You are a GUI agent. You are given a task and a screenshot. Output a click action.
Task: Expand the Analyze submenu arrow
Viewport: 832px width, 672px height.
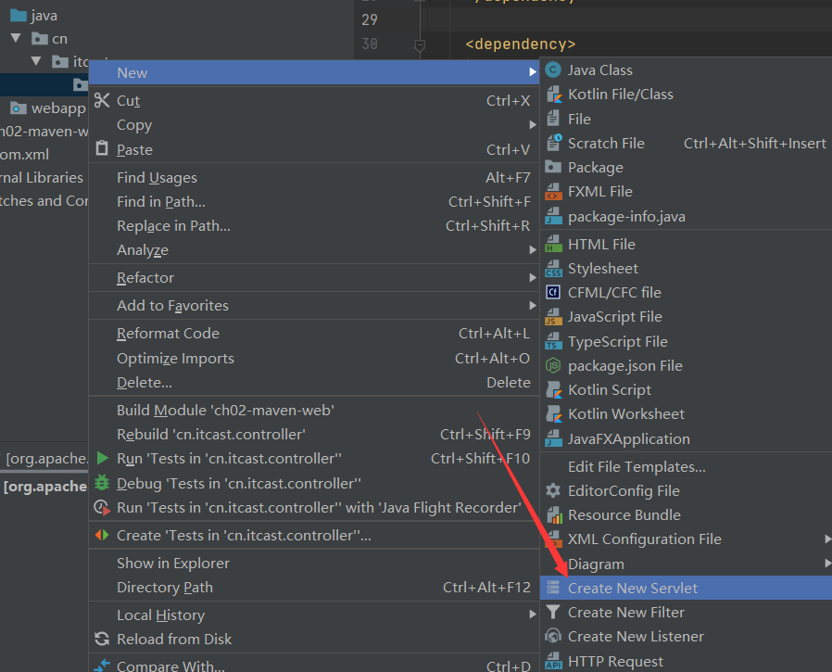click(532, 250)
